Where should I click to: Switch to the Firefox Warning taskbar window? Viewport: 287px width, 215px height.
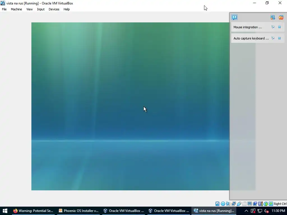[x=33, y=211]
